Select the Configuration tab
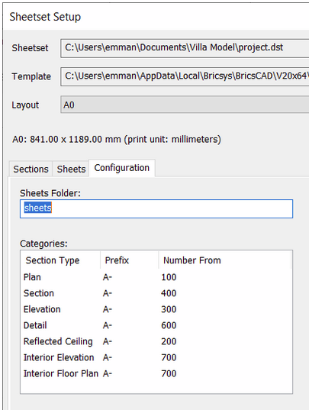The height and width of the screenshot is (410, 309). [122, 168]
